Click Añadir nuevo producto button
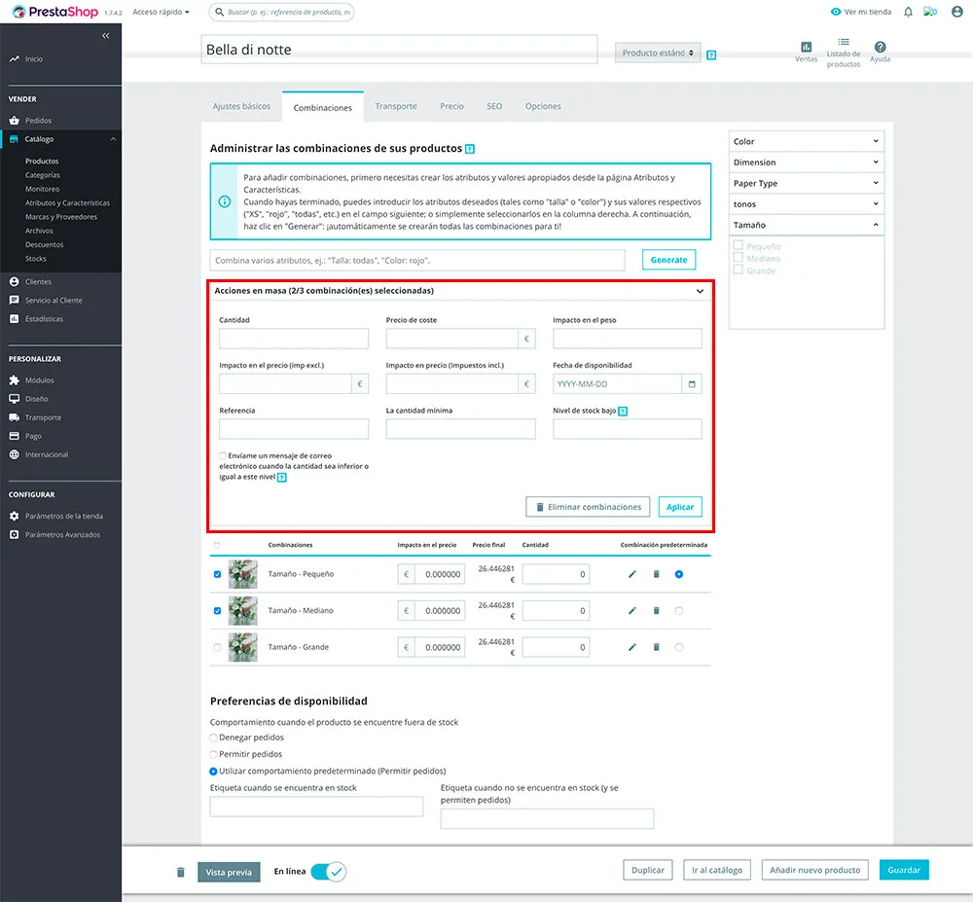973x902 pixels. click(x=814, y=870)
